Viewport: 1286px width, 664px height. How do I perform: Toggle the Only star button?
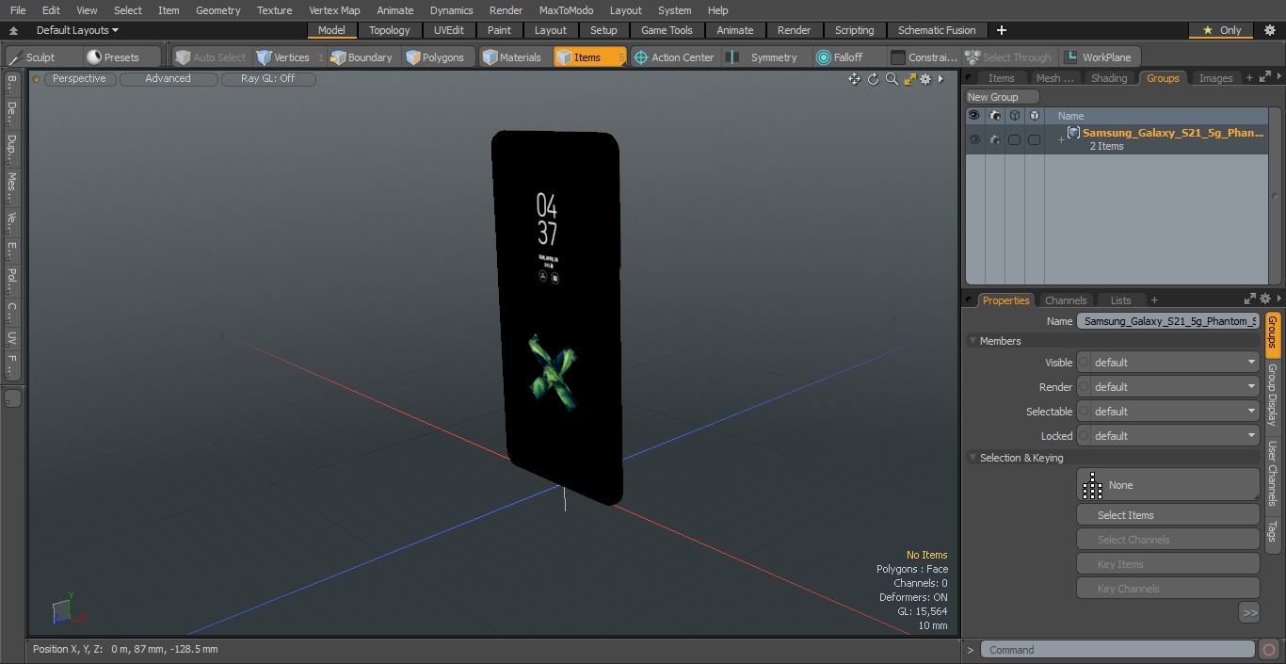point(1221,30)
